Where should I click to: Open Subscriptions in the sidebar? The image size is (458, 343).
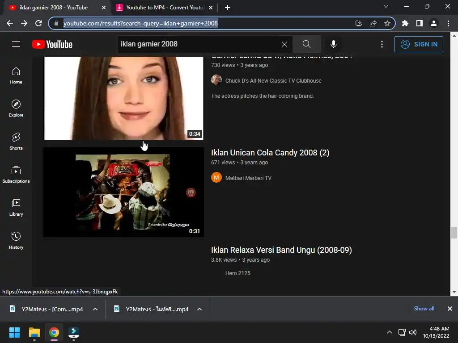click(16, 175)
